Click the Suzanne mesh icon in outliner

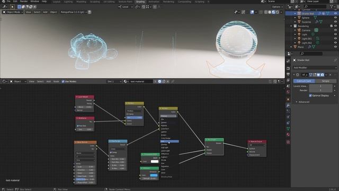[x=299, y=22]
